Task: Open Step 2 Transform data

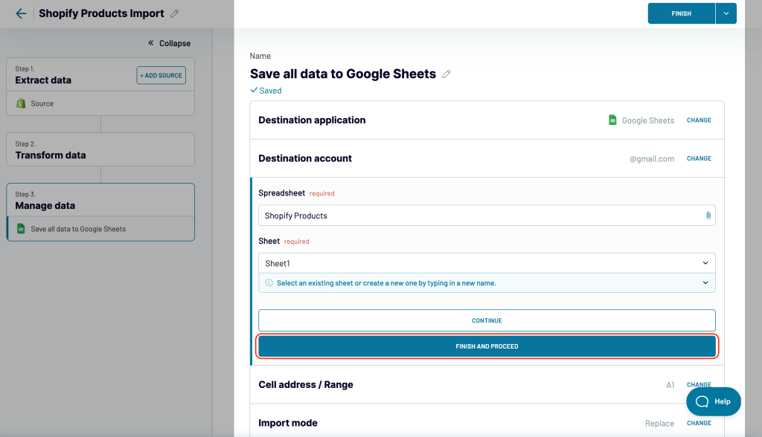Action: click(x=100, y=149)
